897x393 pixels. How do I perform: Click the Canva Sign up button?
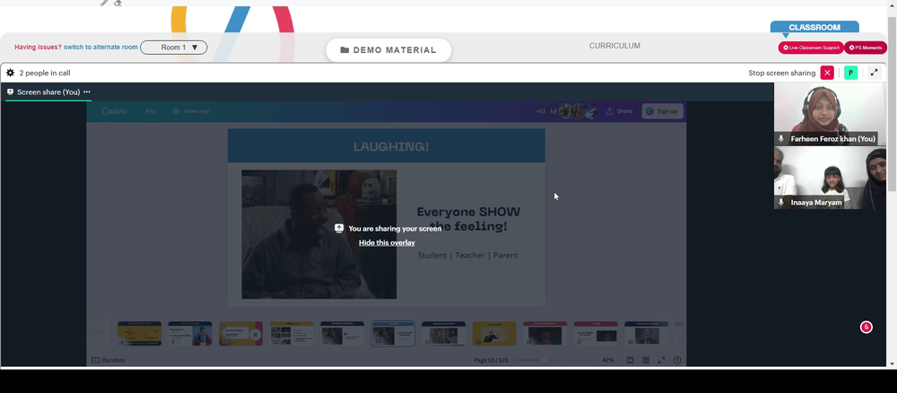(663, 111)
